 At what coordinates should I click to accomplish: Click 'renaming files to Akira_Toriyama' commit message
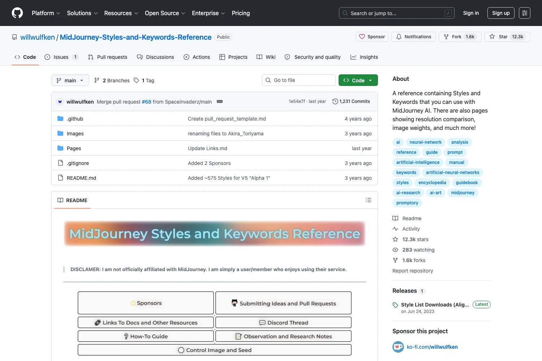(225, 134)
